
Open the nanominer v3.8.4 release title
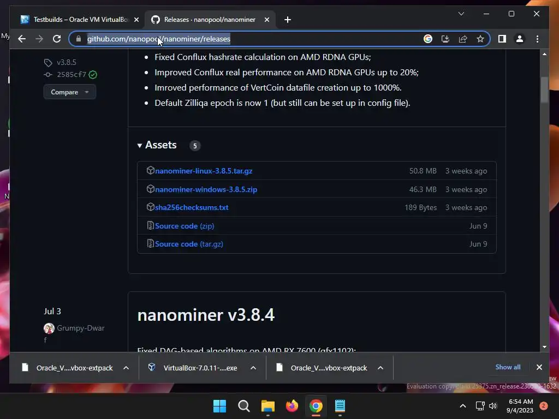206,315
